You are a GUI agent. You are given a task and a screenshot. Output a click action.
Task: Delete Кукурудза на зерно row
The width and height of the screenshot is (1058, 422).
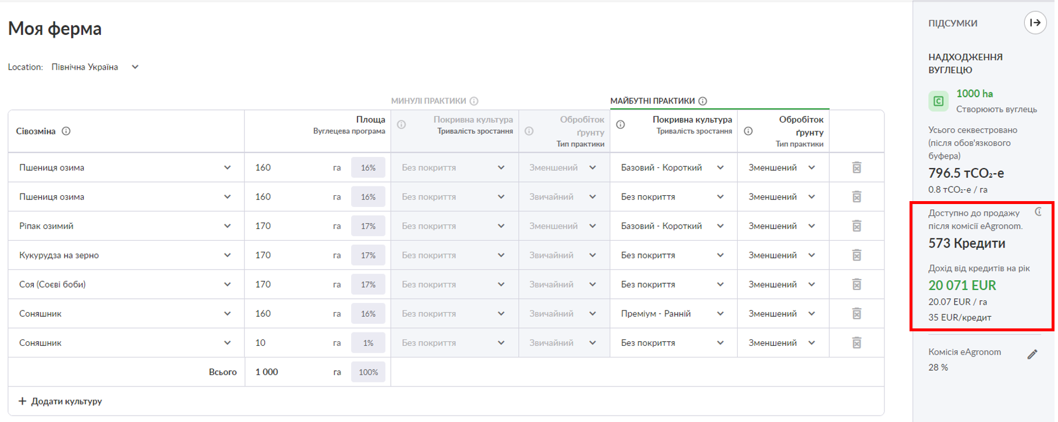857,255
